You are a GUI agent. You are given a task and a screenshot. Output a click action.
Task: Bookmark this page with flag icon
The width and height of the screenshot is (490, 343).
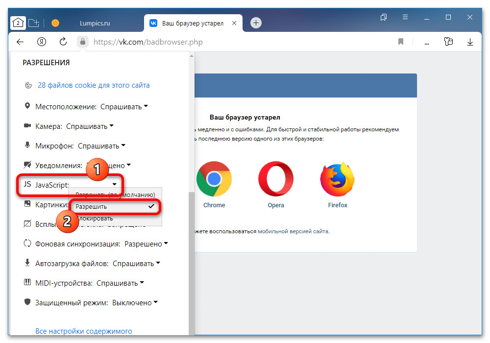(401, 42)
